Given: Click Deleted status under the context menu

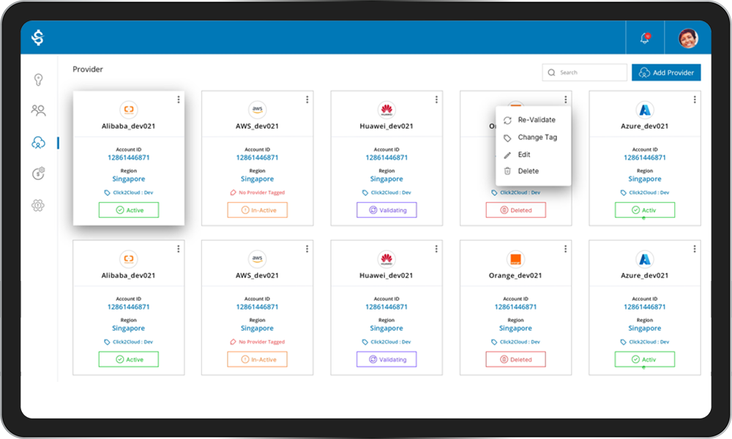Looking at the screenshot, I should tap(516, 210).
